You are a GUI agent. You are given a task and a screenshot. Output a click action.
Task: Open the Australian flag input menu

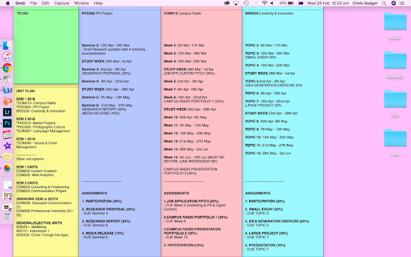pyautogui.click(x=301, y=3)
